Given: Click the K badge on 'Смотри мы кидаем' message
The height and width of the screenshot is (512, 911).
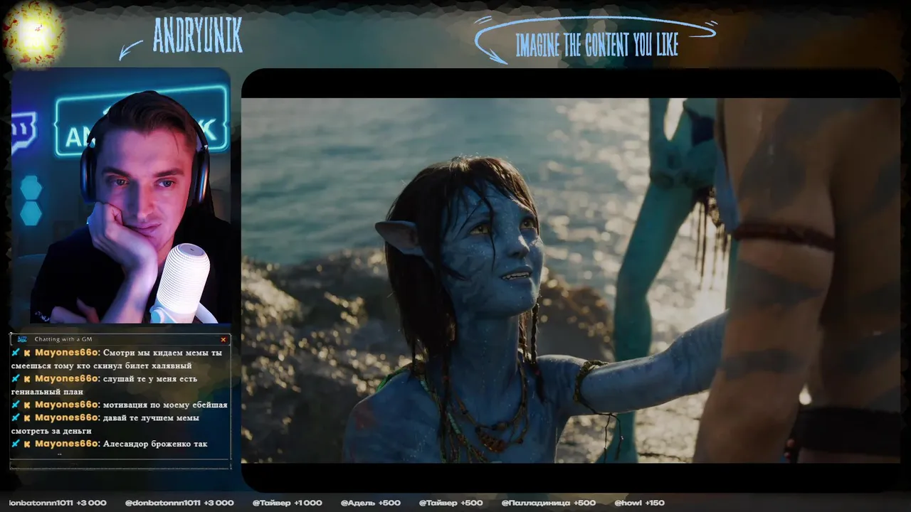Looking at the screenshot, I should 27,353.
